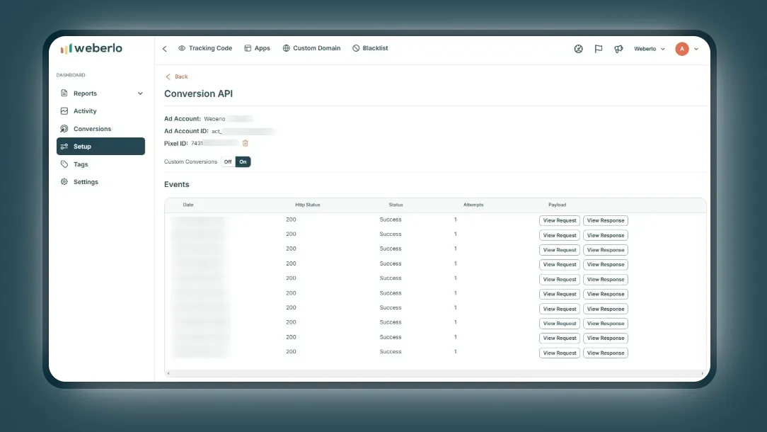
Task: Click the events table horizontal scrollbar
Action: coord(435,373)
